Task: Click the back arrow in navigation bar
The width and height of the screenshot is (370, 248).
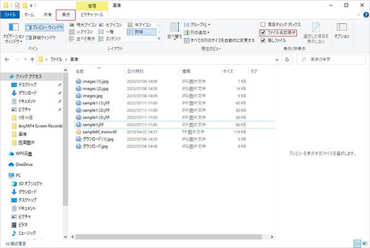Action: [x=8, y=60]
